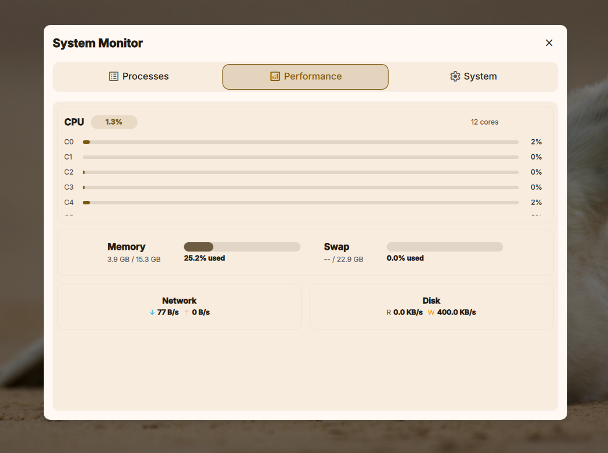Click the disk write W indicator

[431, 312]
